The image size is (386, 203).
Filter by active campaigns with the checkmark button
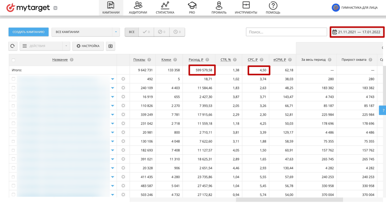[x=146, y=32]
